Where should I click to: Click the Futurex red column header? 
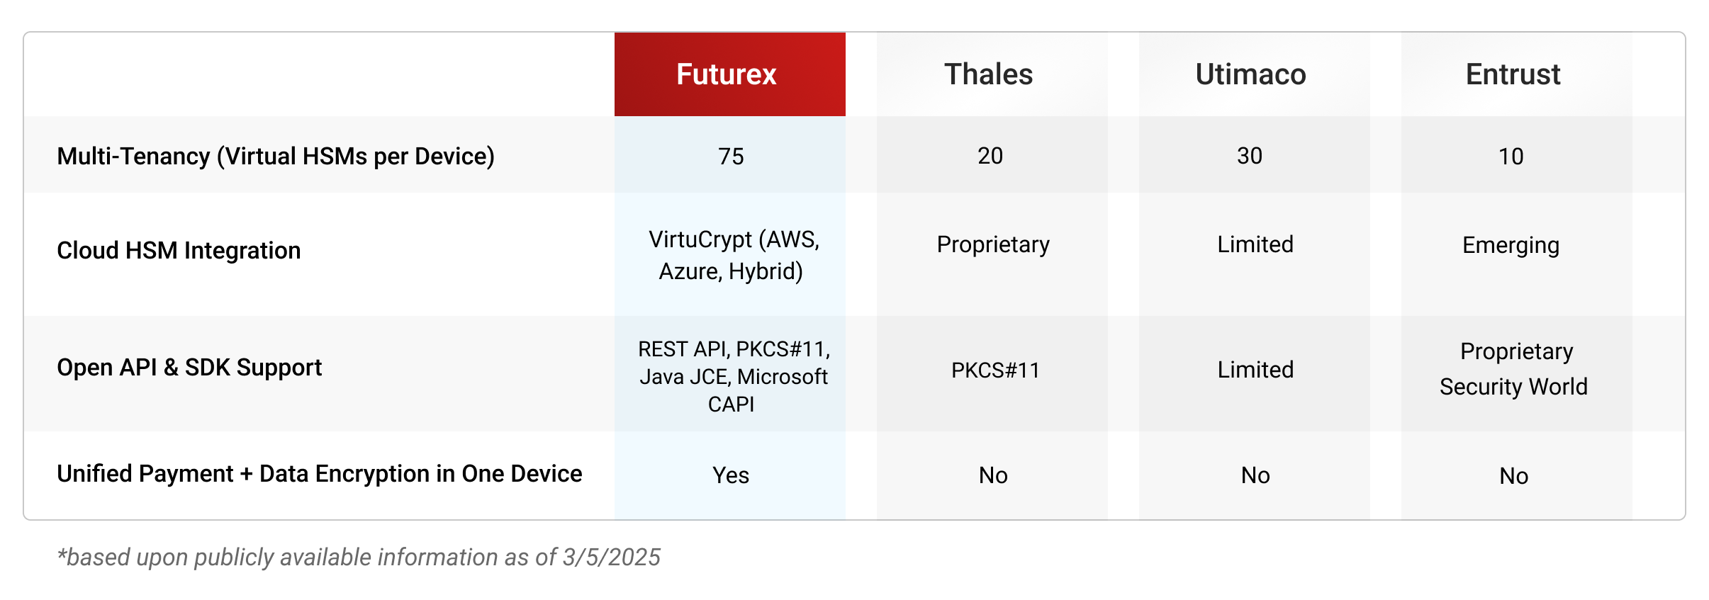(x=729, y=74)
